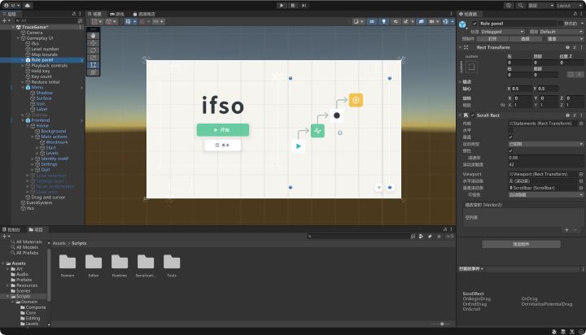
Task: Select the Rect tool
Action: point(93,65)
